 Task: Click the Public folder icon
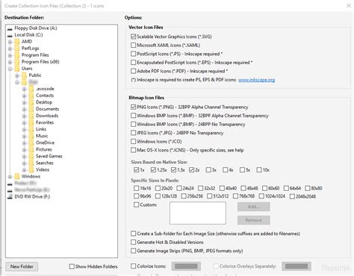coord(24,75)
